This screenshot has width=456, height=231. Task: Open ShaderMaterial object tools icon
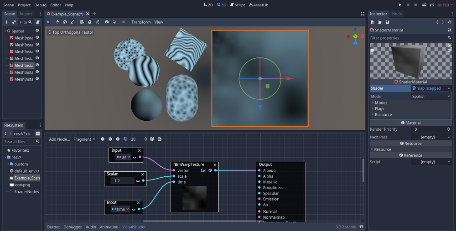point(450,30)
